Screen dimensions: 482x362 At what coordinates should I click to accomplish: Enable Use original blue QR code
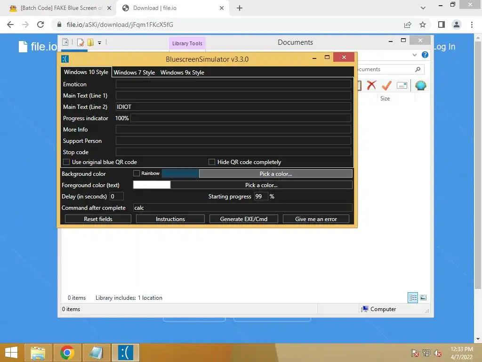tap(66, 162)
